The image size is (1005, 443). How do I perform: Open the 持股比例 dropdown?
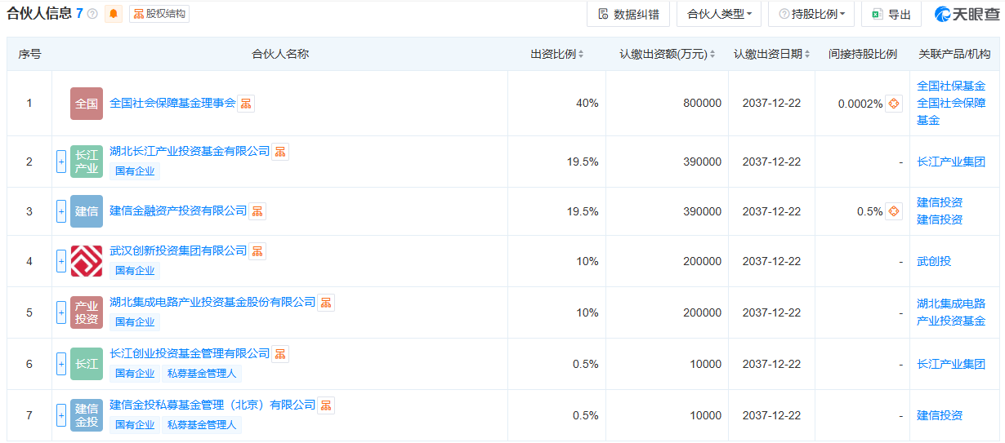point(811,14)
